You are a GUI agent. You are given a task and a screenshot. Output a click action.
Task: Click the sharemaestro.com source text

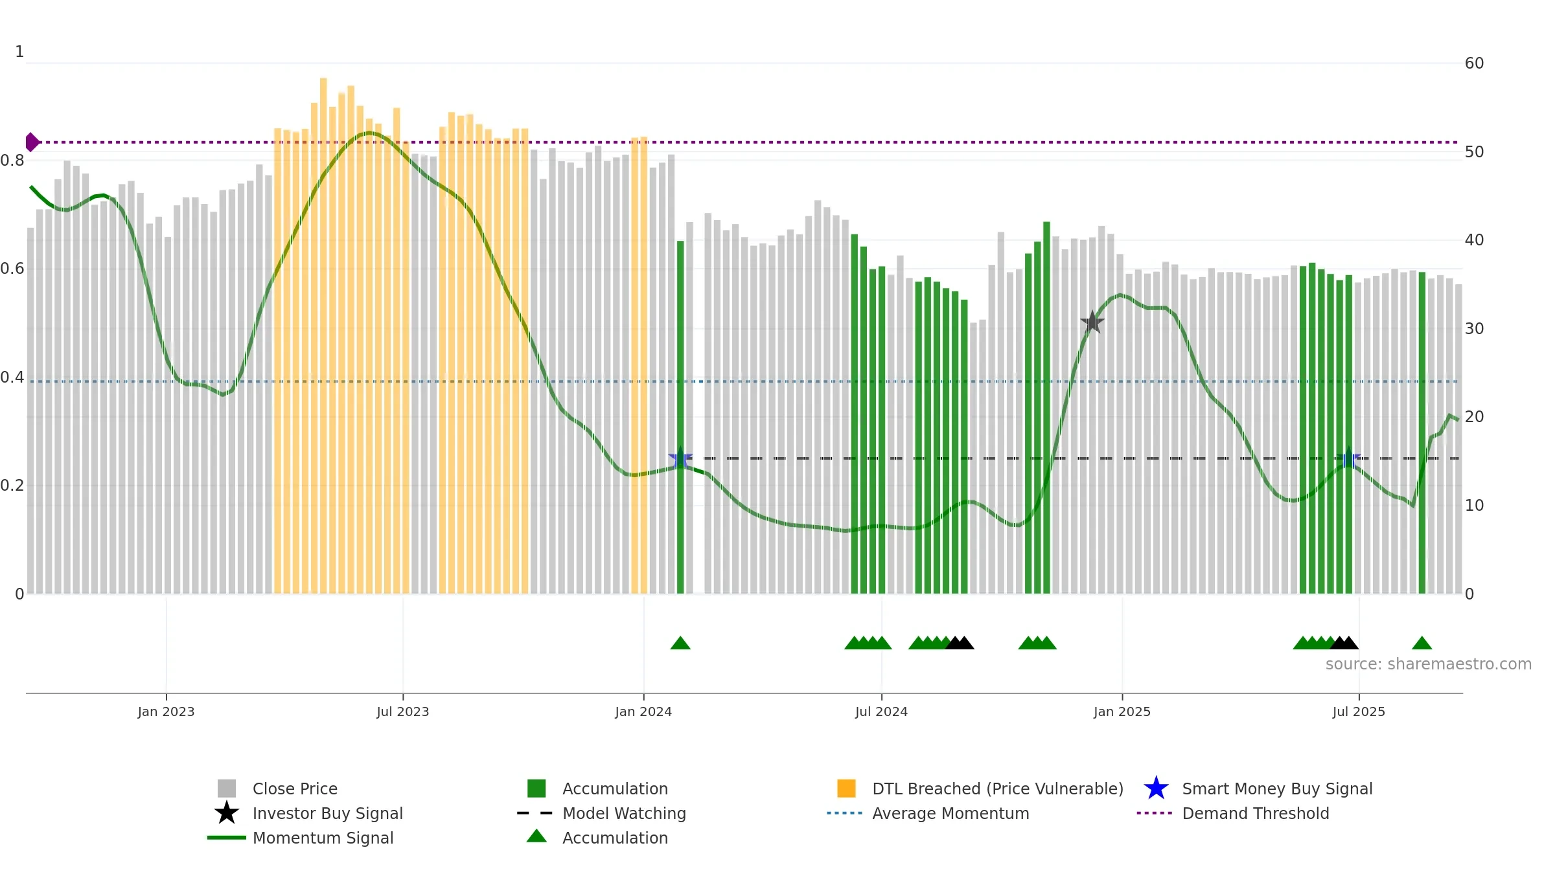point(1428,664)
